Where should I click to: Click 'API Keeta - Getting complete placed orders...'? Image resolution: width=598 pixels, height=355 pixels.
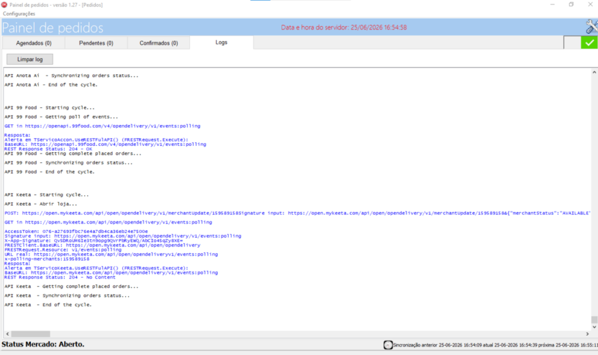coord(72,286)
